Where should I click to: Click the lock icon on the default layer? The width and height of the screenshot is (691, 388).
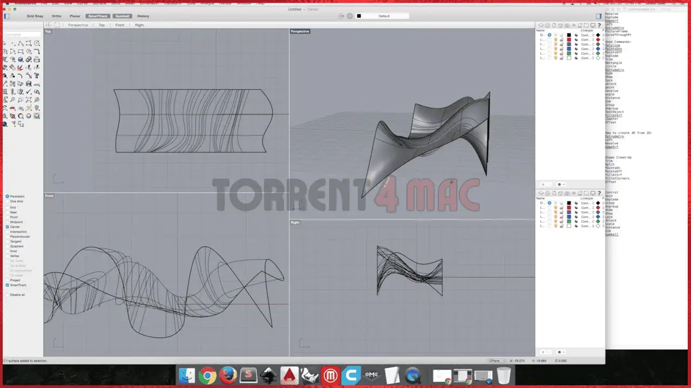coord(561,35)
